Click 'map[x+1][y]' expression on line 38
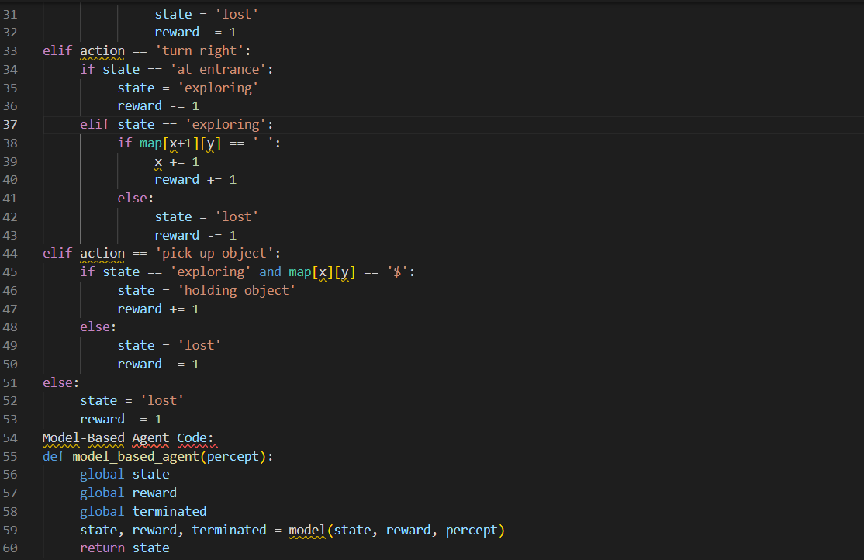This screenshot has width=864, height=560. coord(178,143)
